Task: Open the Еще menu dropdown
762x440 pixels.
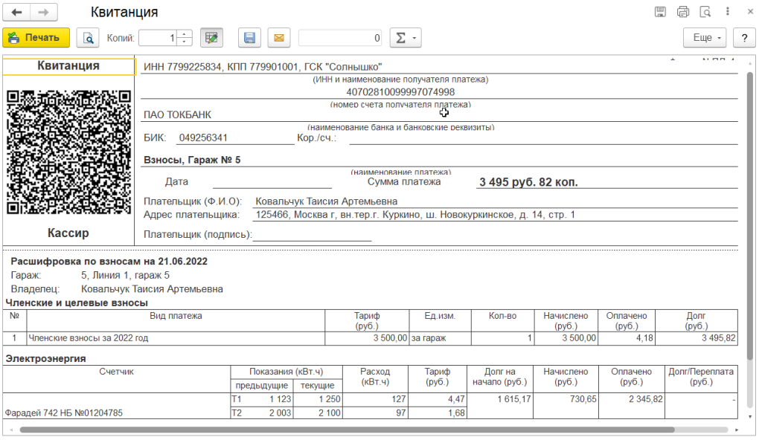Action: pos(705,38)
